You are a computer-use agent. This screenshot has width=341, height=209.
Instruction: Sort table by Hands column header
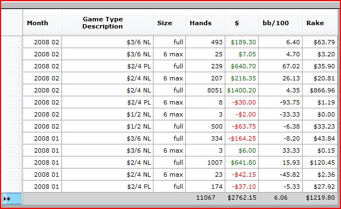[x=205, y=22]
